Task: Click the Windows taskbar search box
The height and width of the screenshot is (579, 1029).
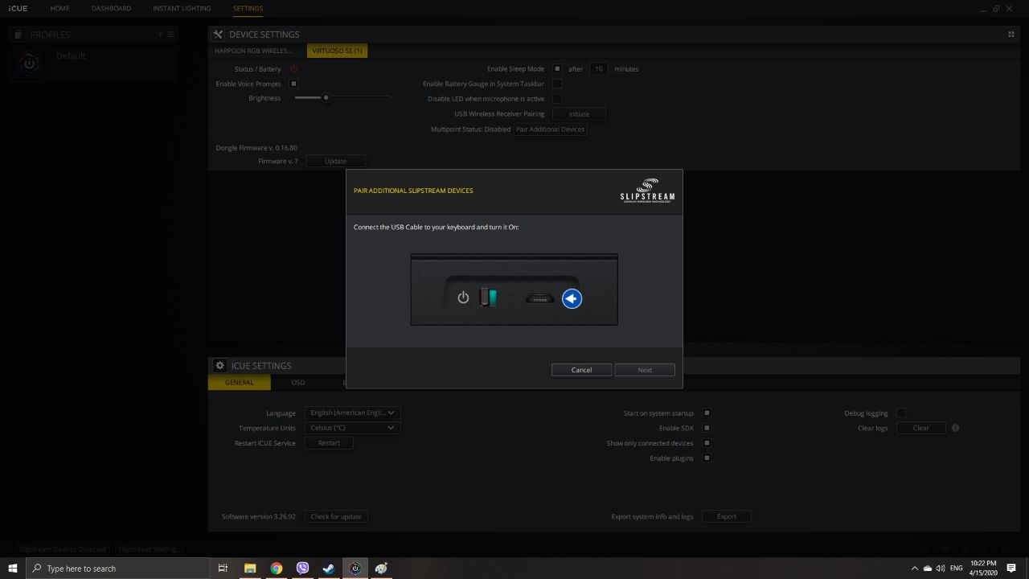Action: click(x=118, y=569)
